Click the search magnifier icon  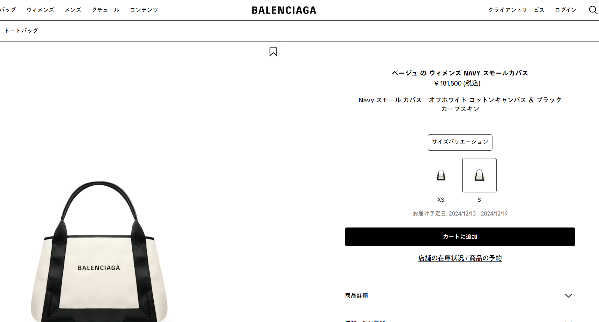coord(593,10)
